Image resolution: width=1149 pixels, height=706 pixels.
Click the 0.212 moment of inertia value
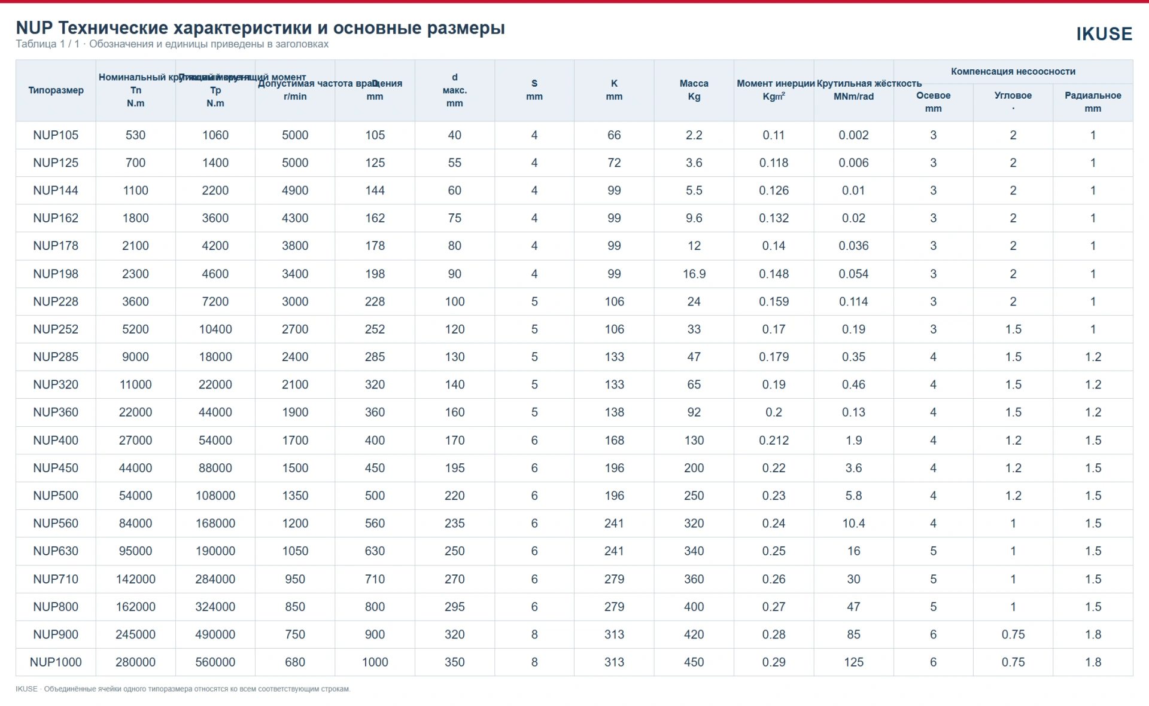point(774,441)
